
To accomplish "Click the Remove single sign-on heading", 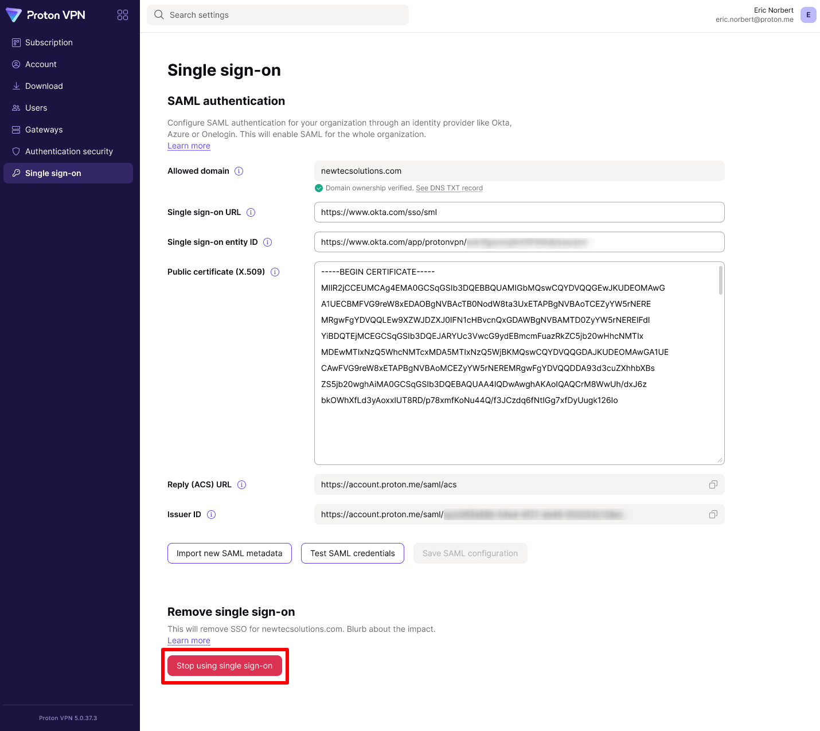I will point(231,612).
